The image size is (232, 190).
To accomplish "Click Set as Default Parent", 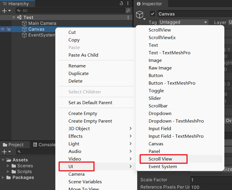I will point(90,102).
